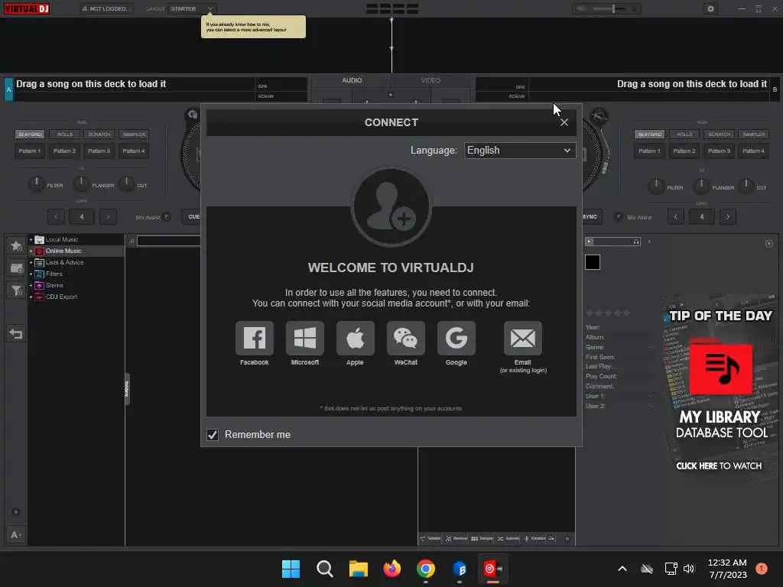Click favorite folder star icon in sidebar
The width and height of the screenshot is (783, 587).
pos(16,245)
